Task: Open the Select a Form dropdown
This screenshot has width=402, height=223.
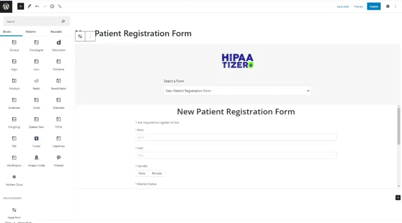Action: (x=238, y=91)
